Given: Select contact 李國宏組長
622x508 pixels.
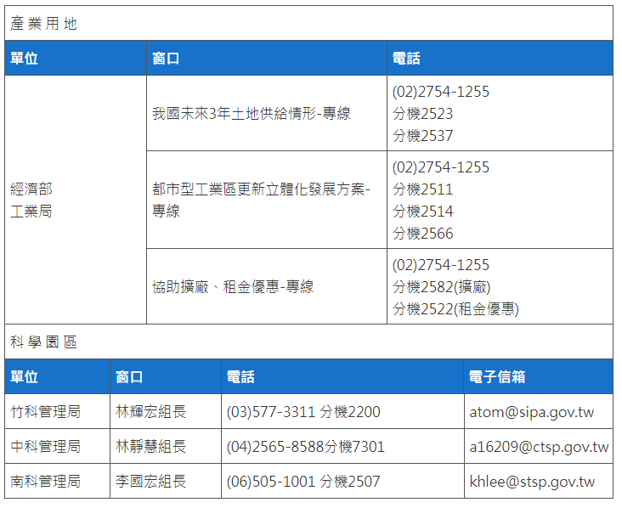Looking at the screenshot, I should pos(150,482).
